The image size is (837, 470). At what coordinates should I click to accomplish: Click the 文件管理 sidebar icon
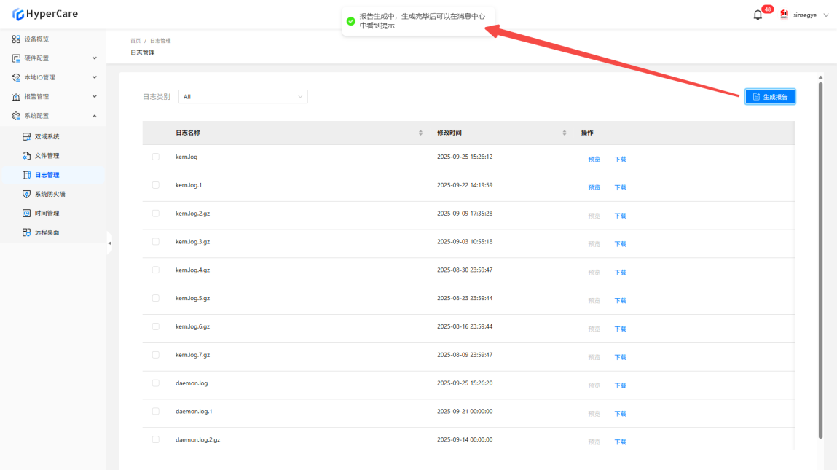26,156
